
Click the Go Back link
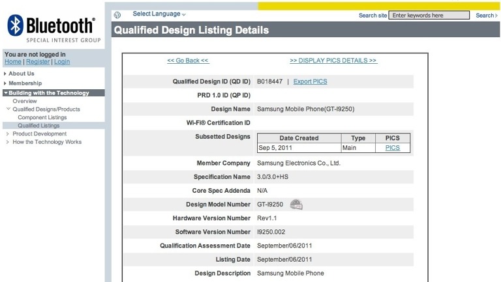[x=188, y=61]
